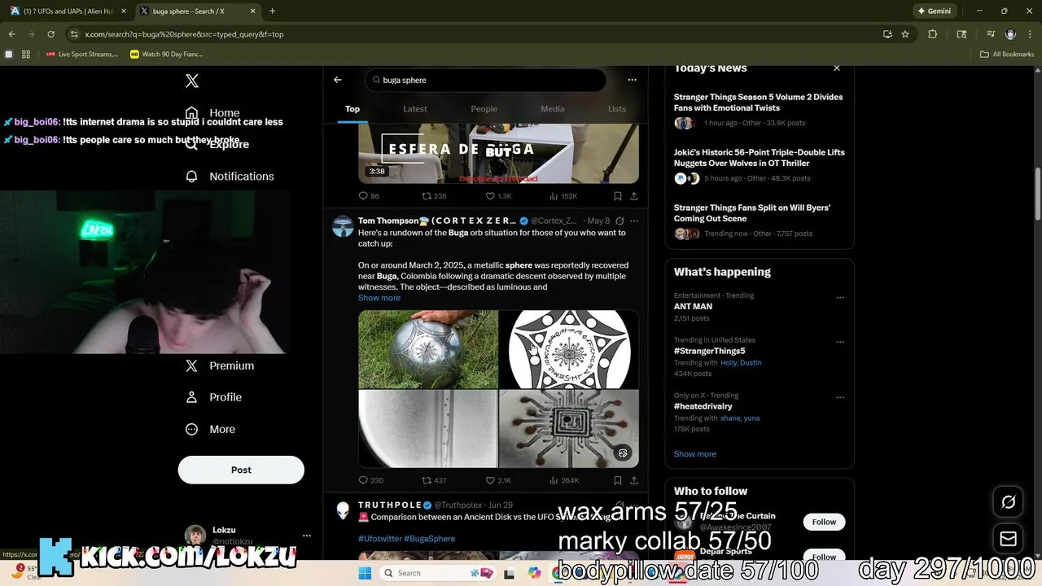Click the buga sphere search field
The height and width of the screenshot is (586, 1042).
pos(486,80)
